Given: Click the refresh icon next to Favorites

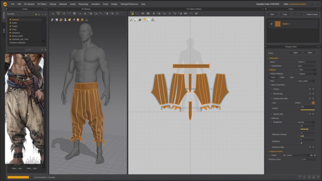Looking at the screenshot, I should click(45, 14).
